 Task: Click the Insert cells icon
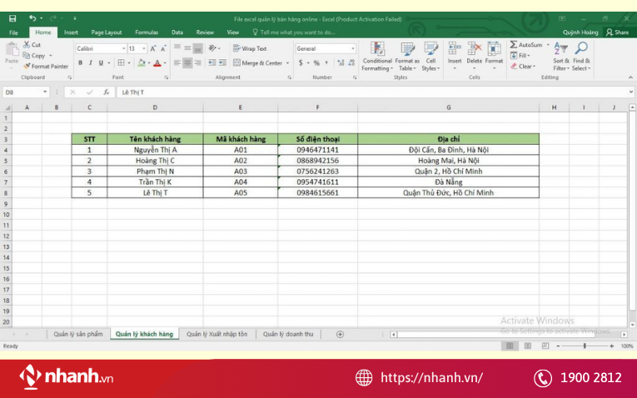click(x=455, y=49)
